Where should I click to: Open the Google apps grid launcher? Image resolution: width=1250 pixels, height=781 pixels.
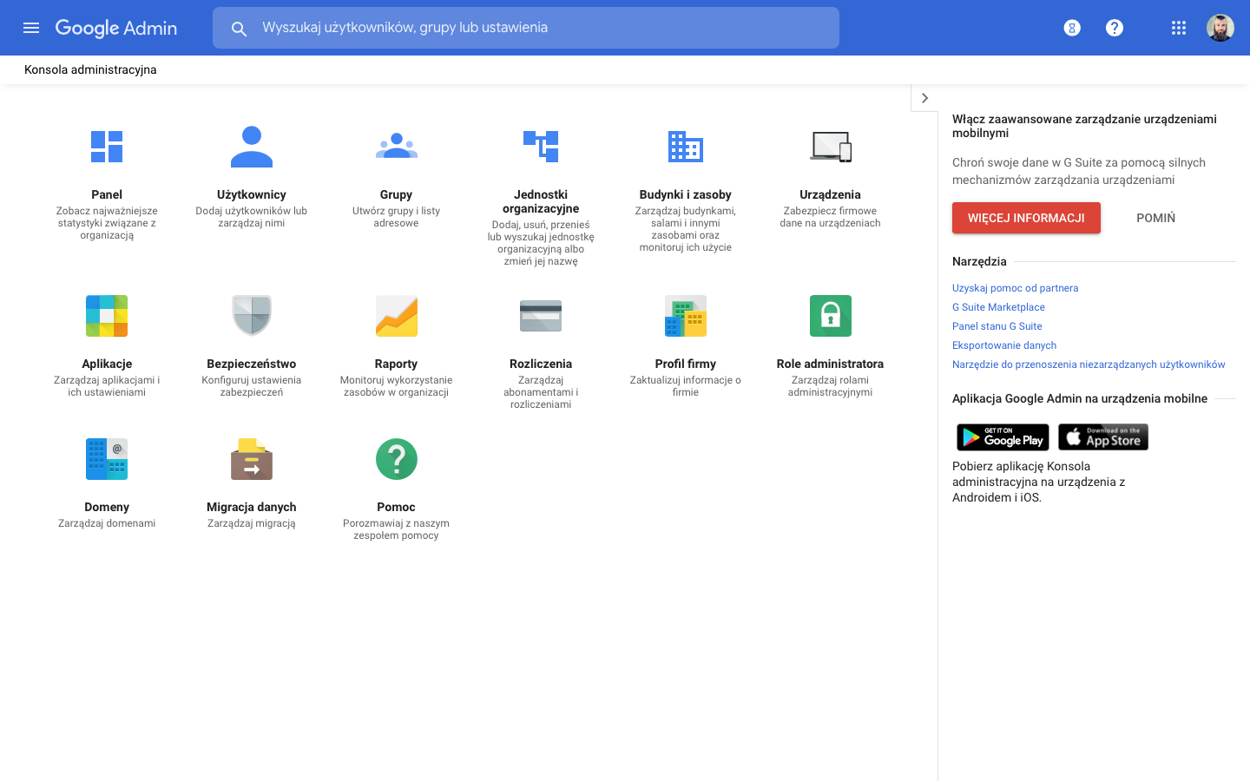point(1178,28)
